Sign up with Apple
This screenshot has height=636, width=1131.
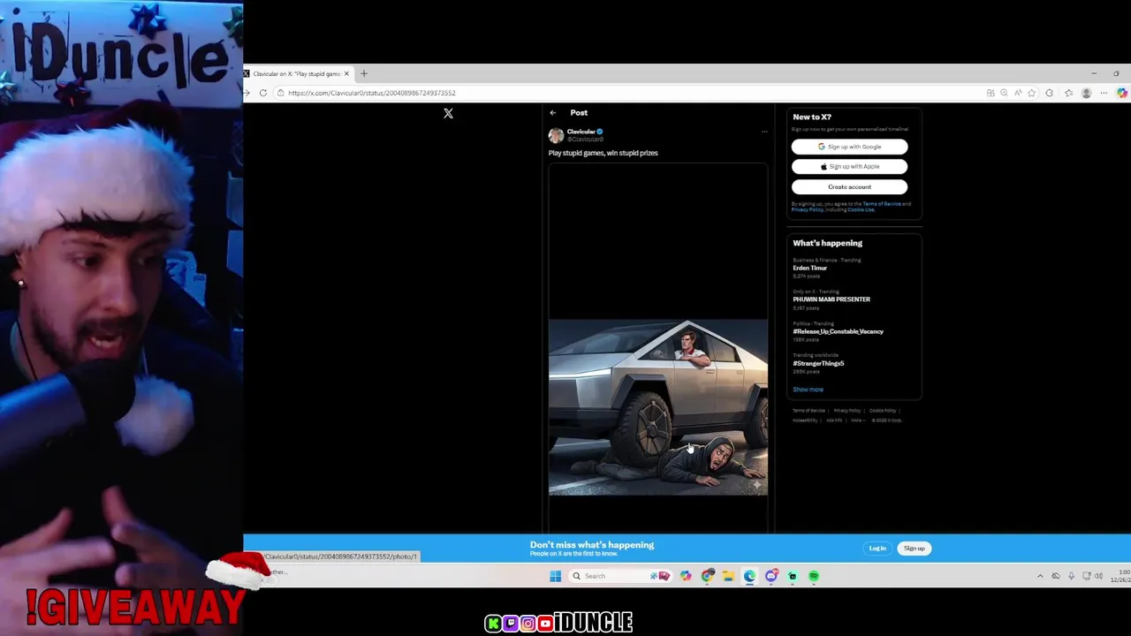[849, 166]
